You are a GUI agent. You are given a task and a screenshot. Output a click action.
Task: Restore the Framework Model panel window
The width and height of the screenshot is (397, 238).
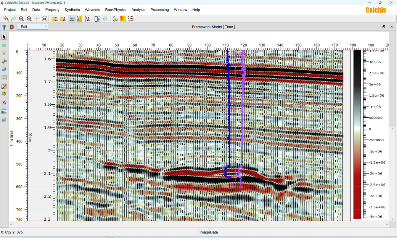[384, 27]
